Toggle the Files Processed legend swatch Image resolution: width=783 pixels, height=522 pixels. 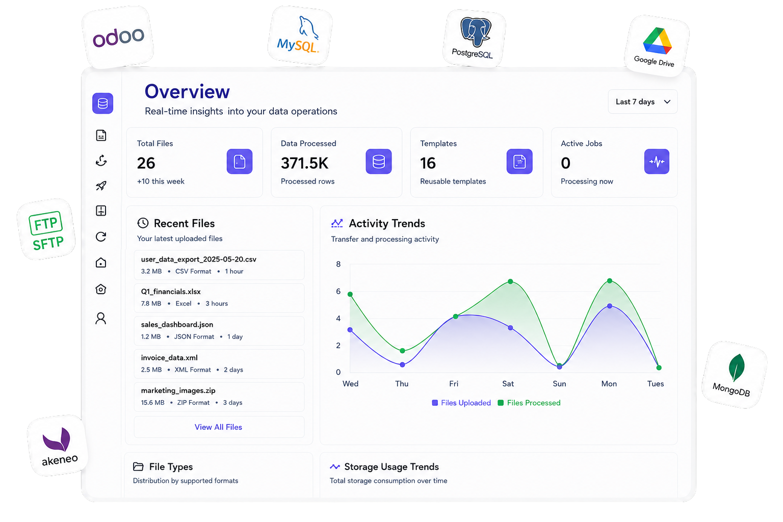click(x=501, y=403)
